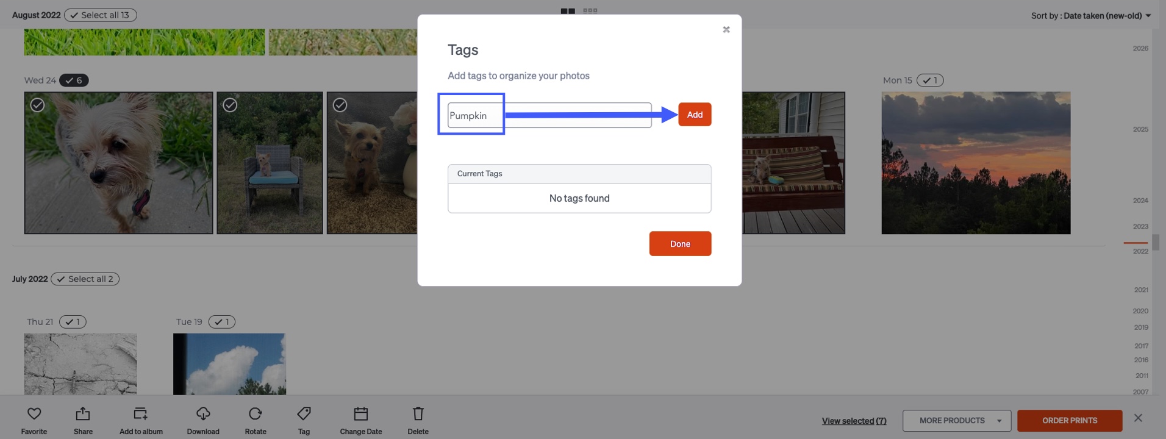This screenshot has width=1166, height=439.
Task: Toggle Select all 13 for August 2022
Action: (x=100, y=15)
